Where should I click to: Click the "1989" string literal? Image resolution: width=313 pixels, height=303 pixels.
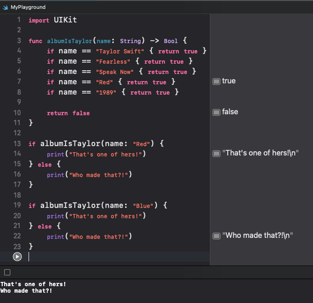coord(106,93)
